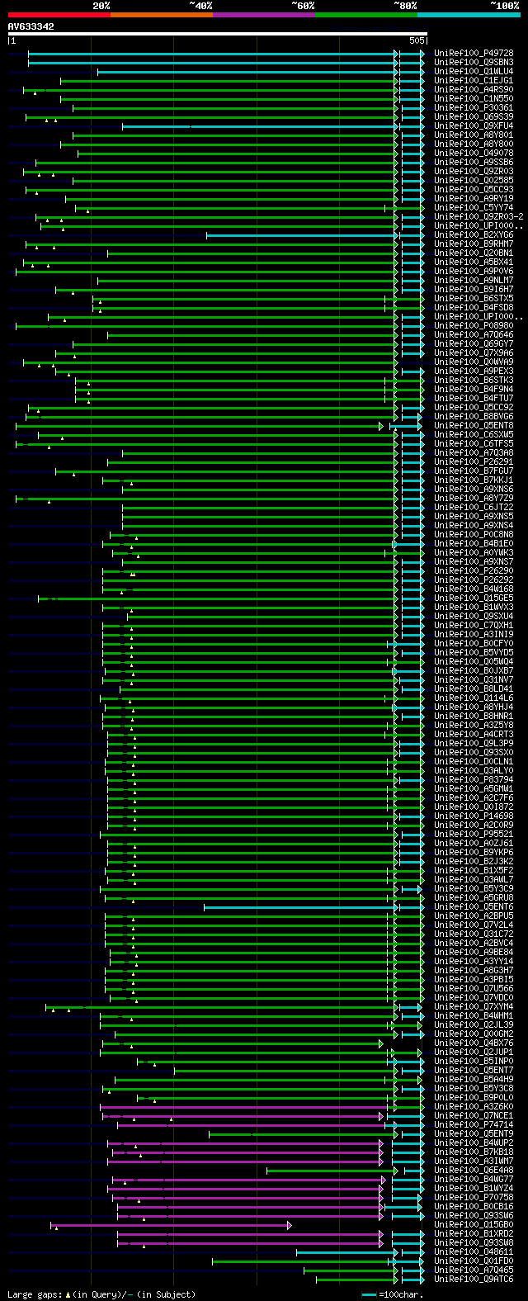Select hit label UniRef100_P74714
The image size is (528, 1301).
tap(474, 1125)
